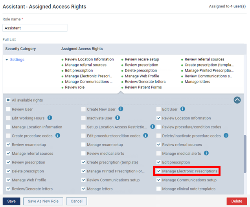Screen dimensions: 250x207
Task: Click info icon beside Manage medical alerts
Action: point(206,153)
